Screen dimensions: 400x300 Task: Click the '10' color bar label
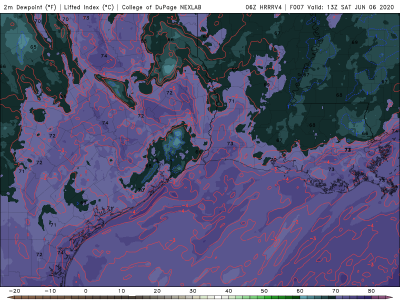[x=121, y=291]
